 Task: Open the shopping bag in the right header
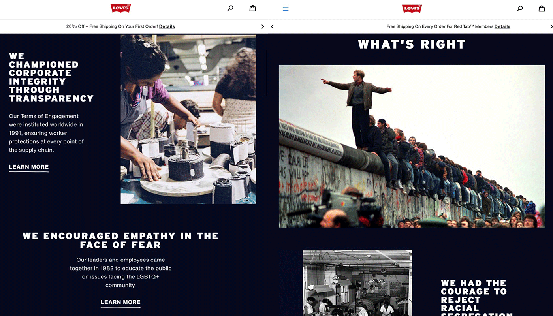pyautogui.click(x=542, y=8)
